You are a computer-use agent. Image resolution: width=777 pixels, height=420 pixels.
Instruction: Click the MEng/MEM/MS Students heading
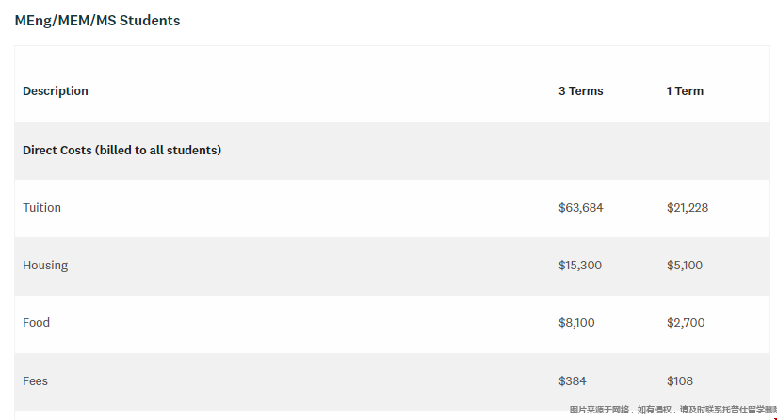coord(97,21)
